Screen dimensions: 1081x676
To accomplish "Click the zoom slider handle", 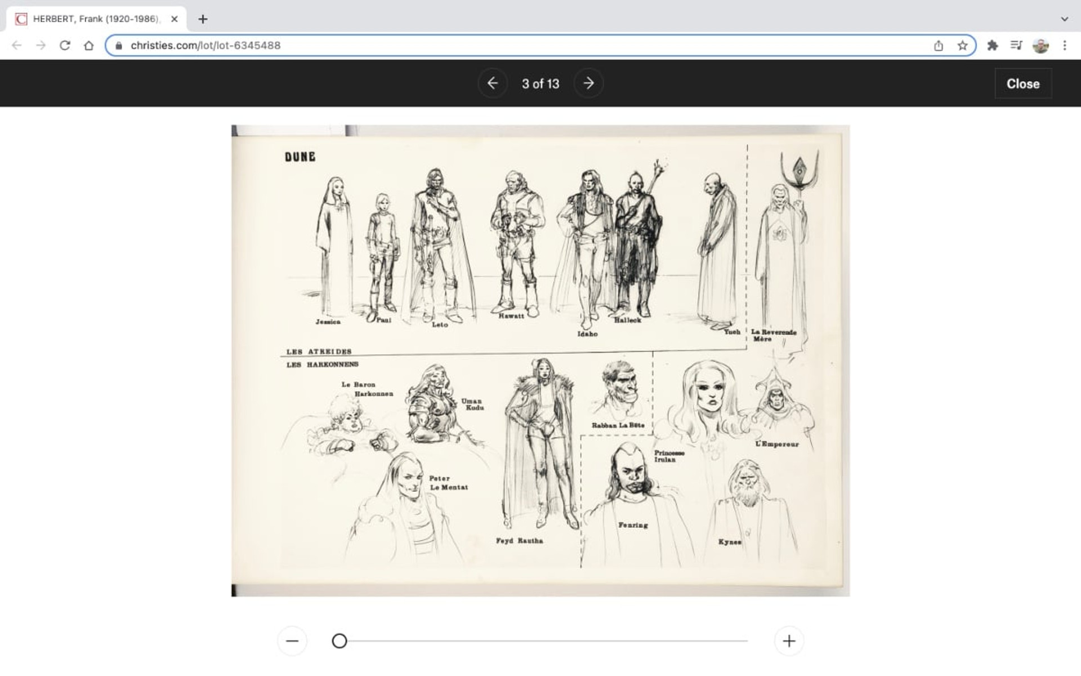I will [x=340, y=641].
